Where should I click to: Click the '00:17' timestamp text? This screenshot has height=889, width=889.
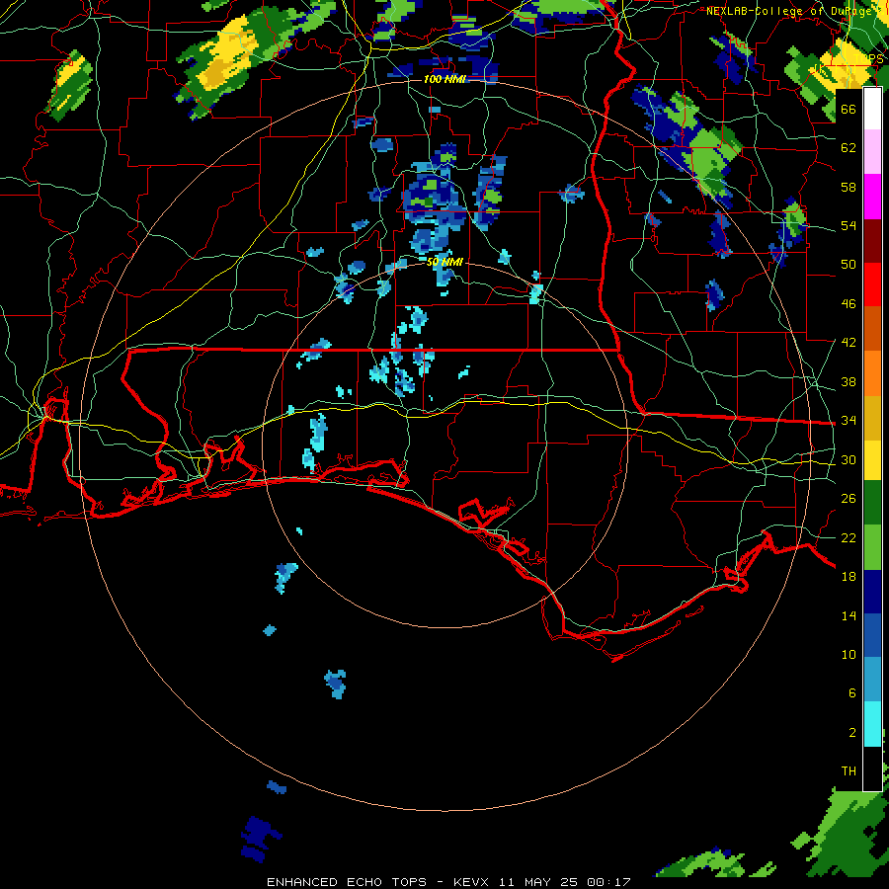[608, 882]
